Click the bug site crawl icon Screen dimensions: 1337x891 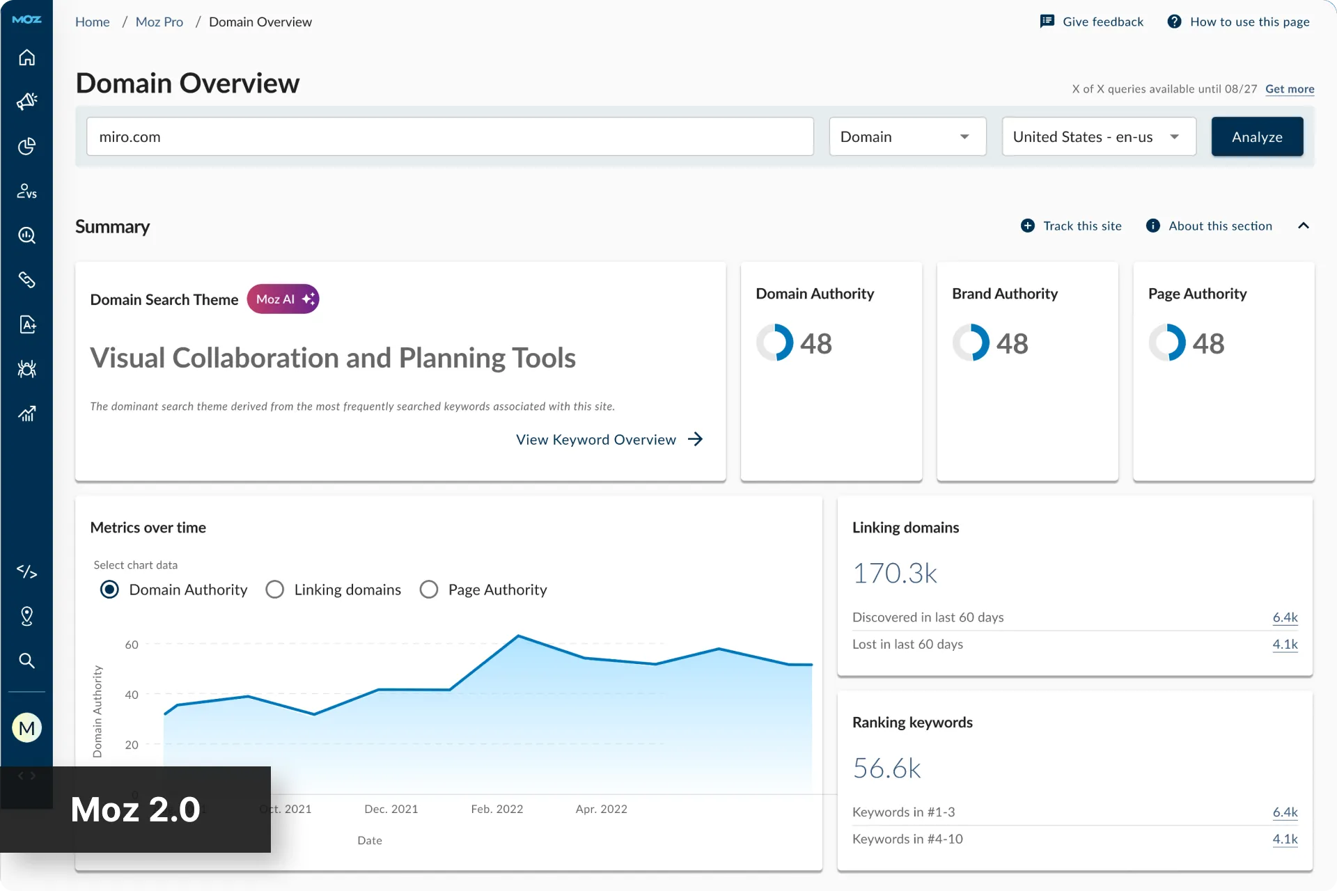(x=26, y=369)
